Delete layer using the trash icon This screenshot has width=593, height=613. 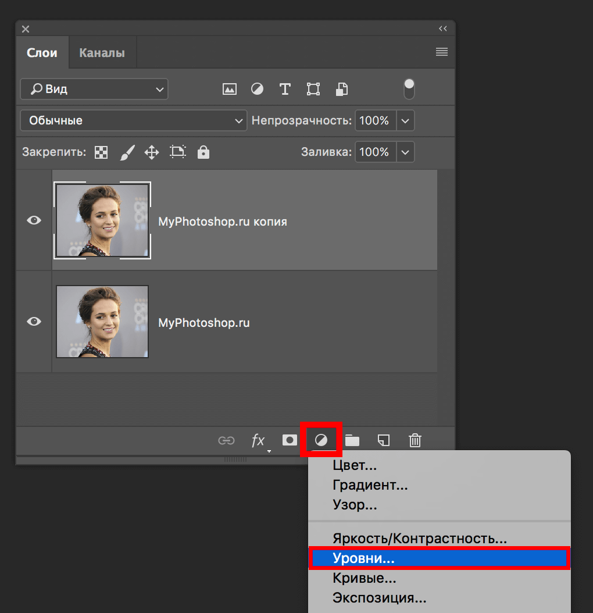[415, 440]
